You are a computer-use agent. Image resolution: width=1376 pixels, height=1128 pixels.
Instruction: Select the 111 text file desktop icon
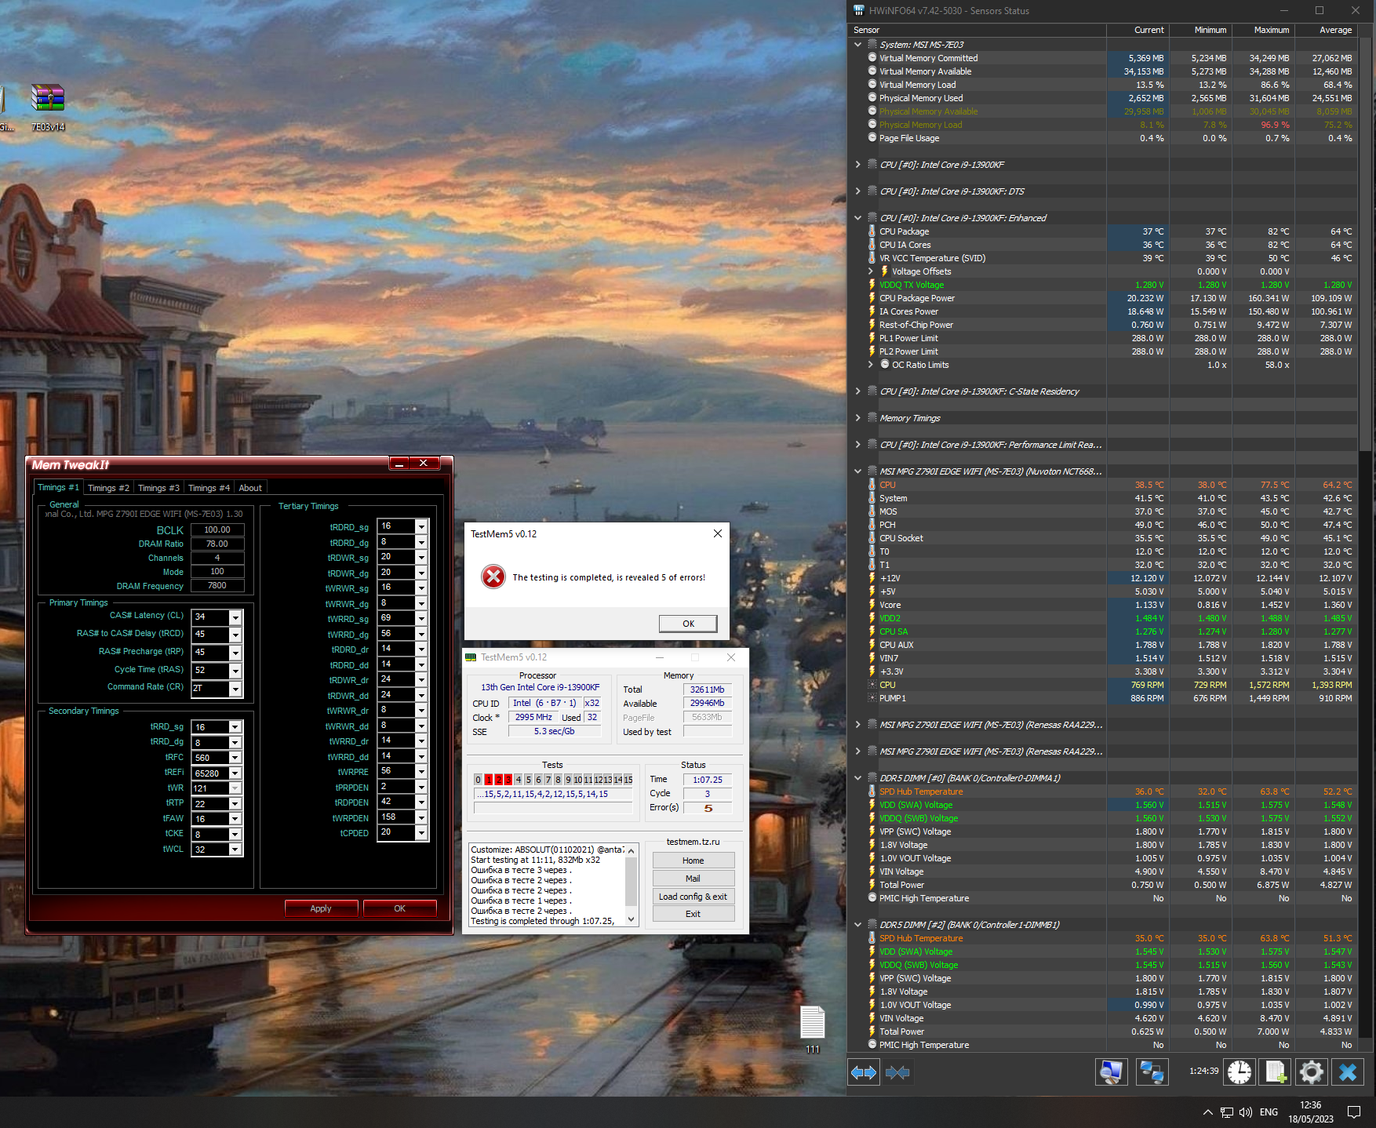813,1029
